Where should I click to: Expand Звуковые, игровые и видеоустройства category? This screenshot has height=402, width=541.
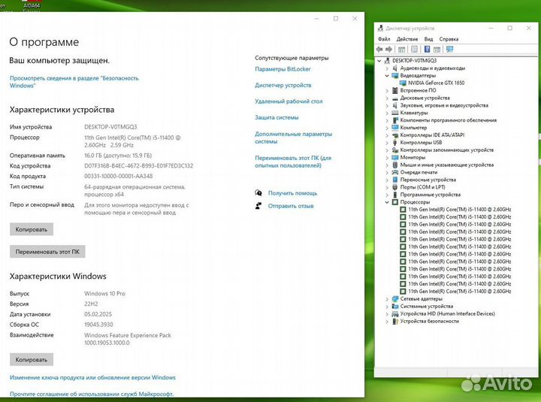[387, 106]
